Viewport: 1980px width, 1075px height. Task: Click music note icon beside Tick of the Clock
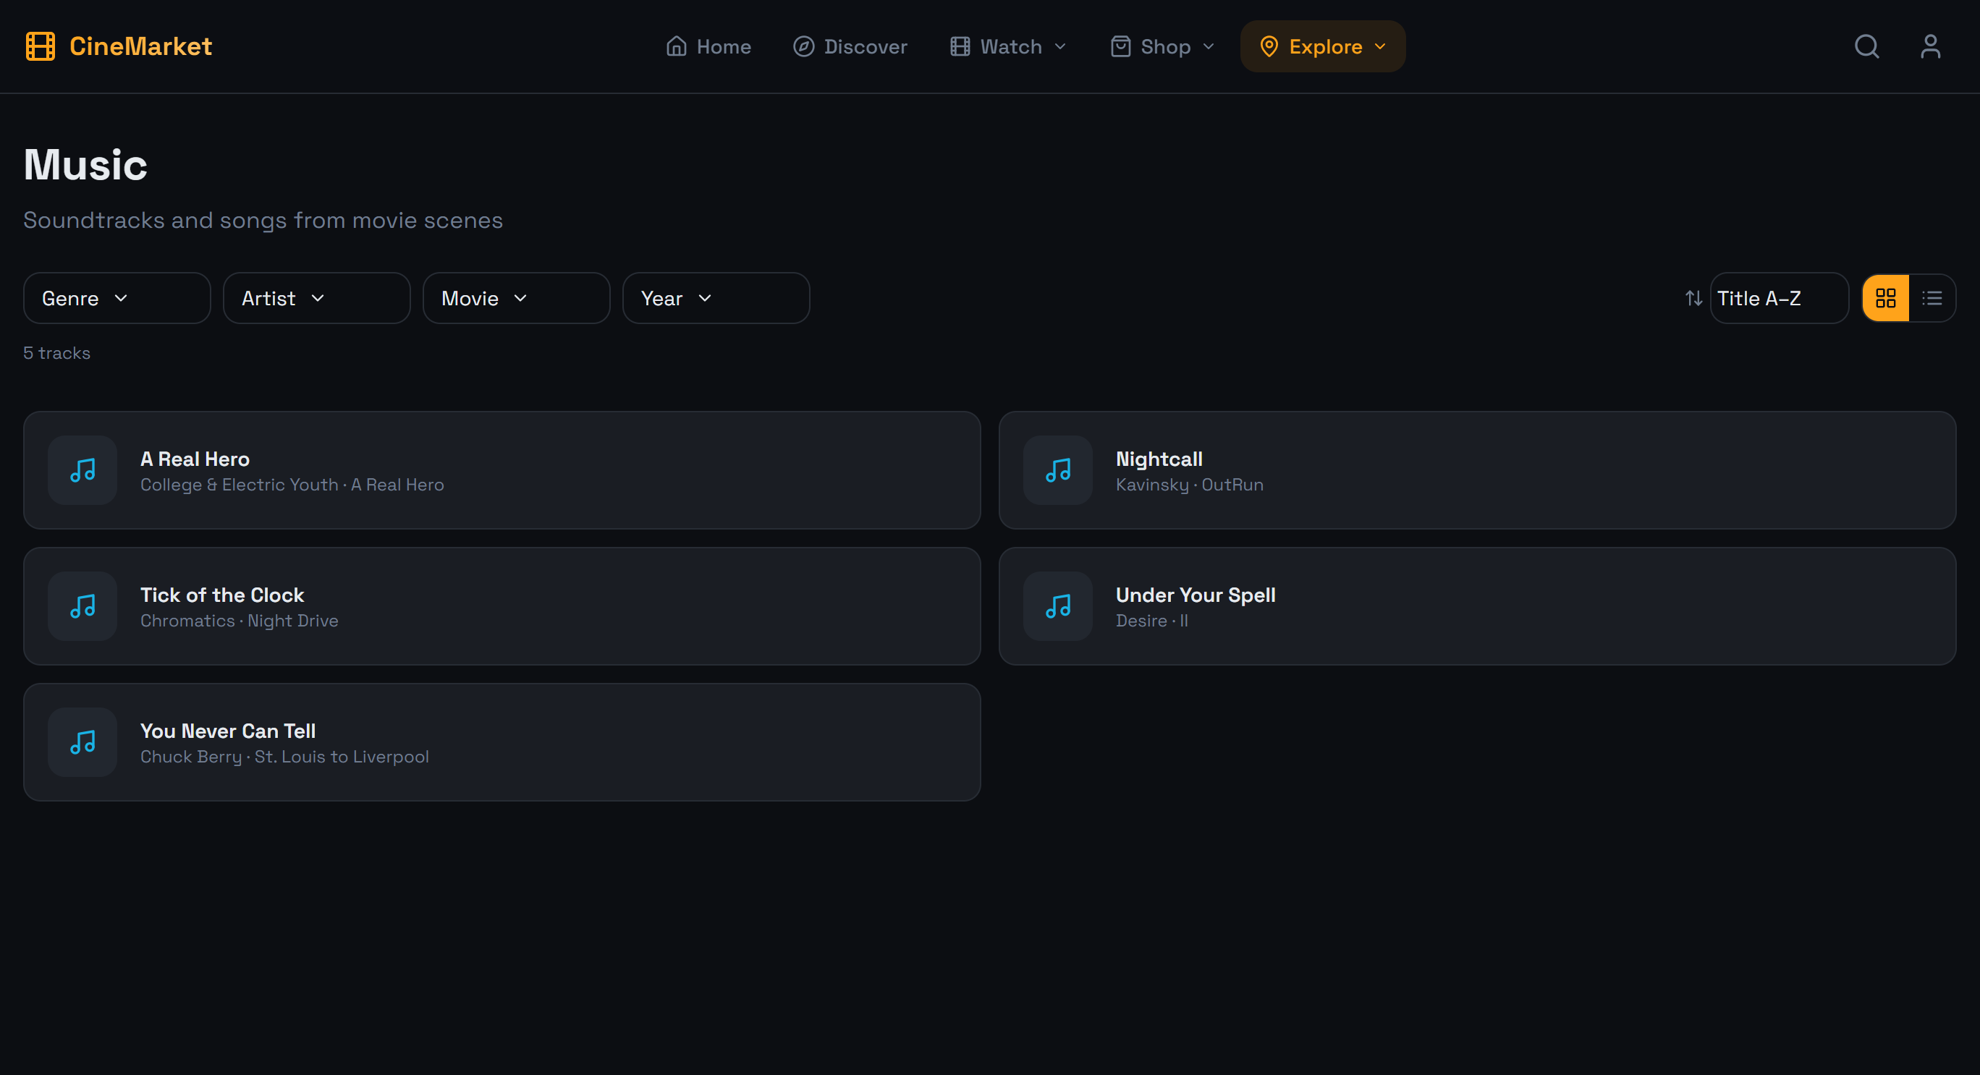(x=82, y=606)
